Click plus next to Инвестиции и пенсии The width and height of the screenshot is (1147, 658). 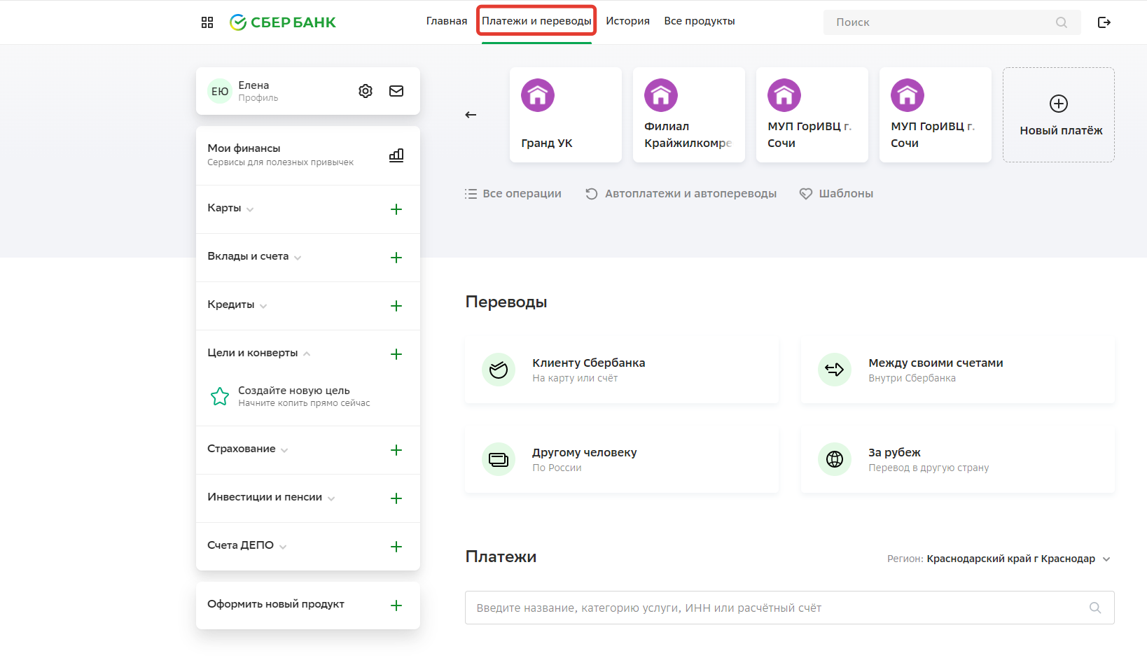pos(396,498)
